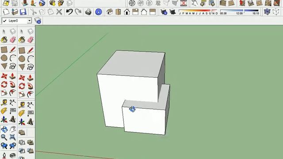Select the Outer Shell solid tool
Viewport: 283px width, 159px height.
[x=22, y=132]
